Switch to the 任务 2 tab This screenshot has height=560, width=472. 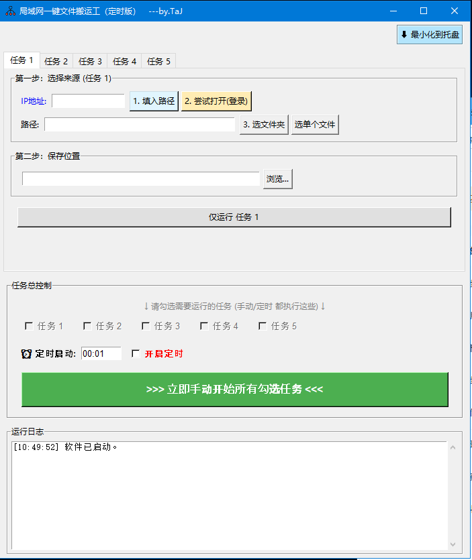(x=56, y=61)
